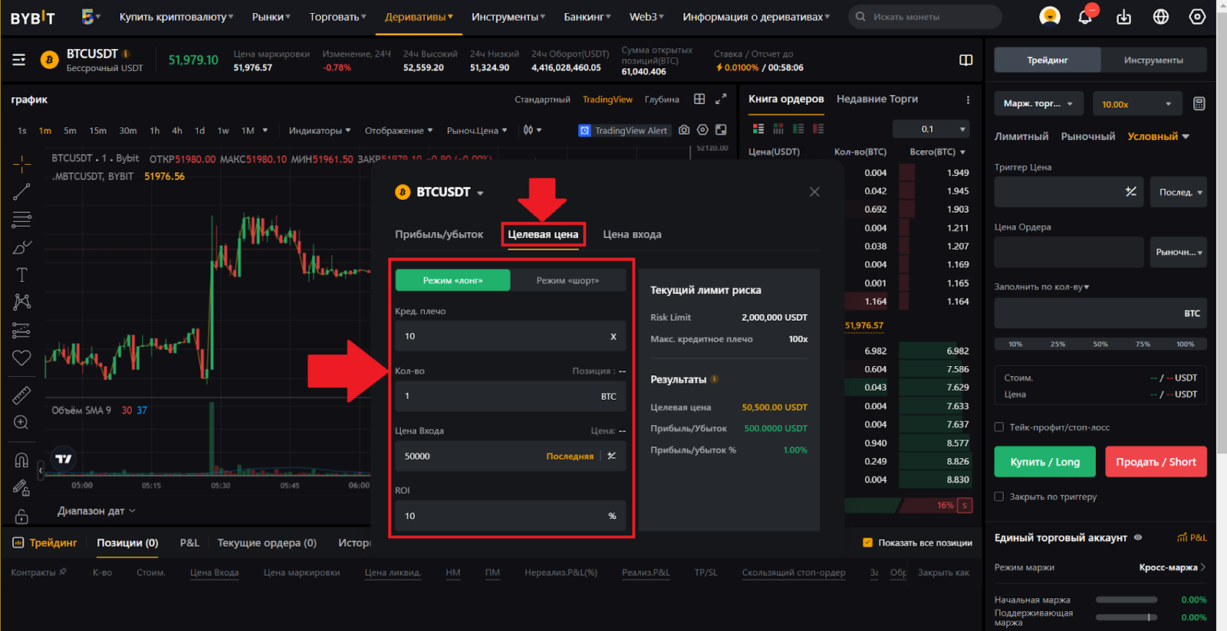Viewport: 1227px width, 631px height.
Task: Open the calculator icon in order panel
Action: click(1199, 104)
